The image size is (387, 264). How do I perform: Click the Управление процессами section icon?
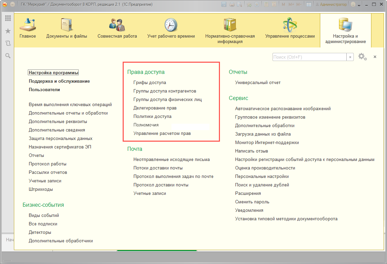[290, 25]
